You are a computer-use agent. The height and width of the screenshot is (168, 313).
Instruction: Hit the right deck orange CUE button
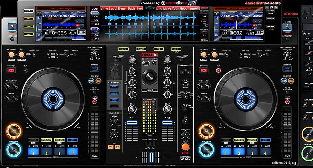pos(206,131)
